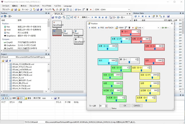Select the Pos tool in Toolbox
The width and height of the screenshot is (185, 124).
pos(8,33)
